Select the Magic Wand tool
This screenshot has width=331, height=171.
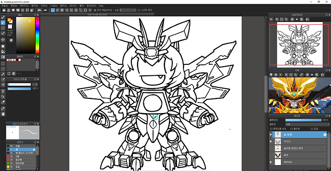coord(3,74)
